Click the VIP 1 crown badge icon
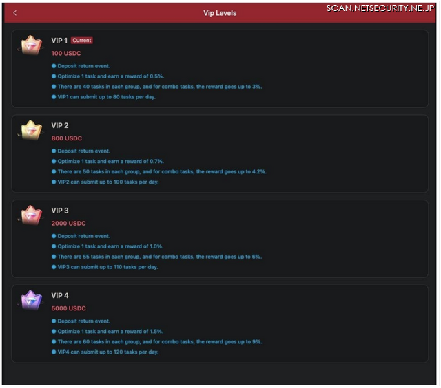 [30, 45]
